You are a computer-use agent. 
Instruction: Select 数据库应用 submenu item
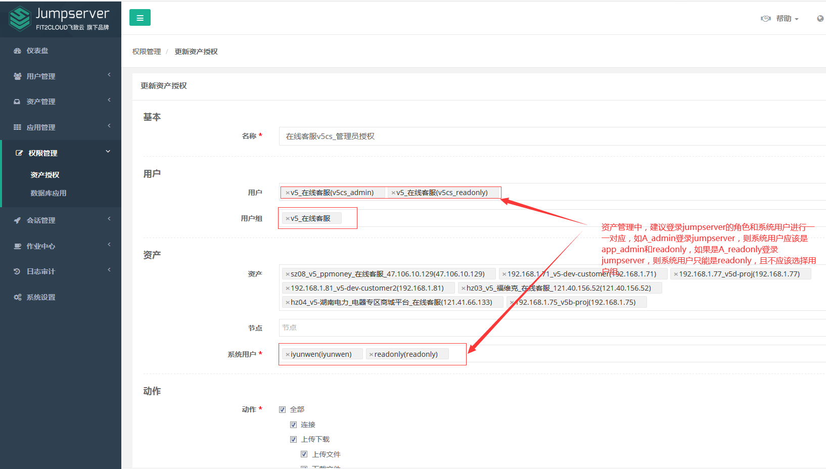click(49, 193)
